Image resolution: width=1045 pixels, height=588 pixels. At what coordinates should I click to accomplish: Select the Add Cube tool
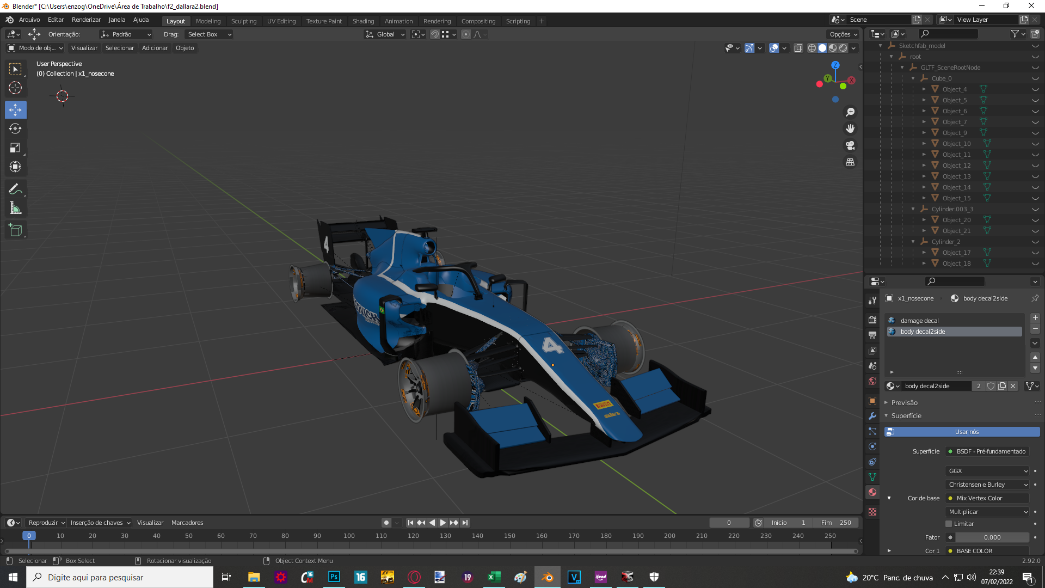[15, 230]
